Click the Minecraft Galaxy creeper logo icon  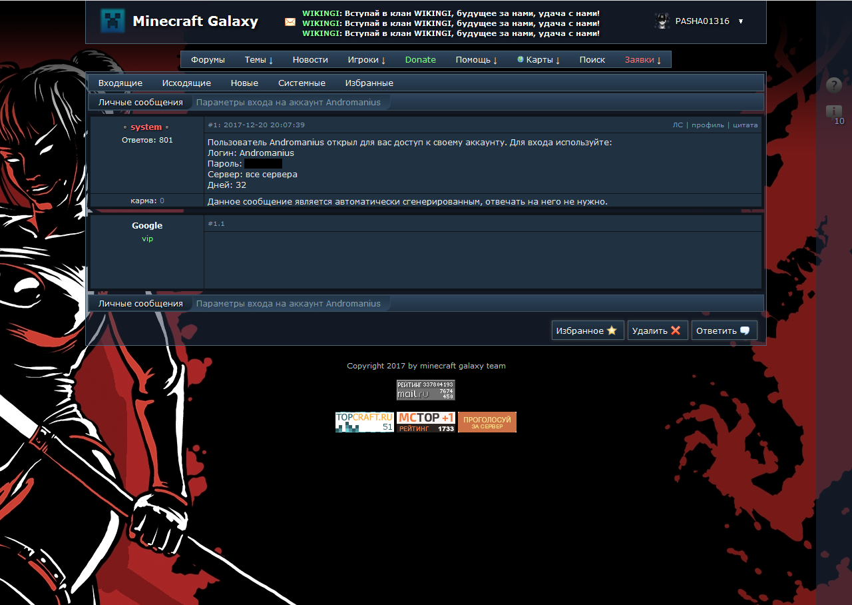click(112, 21)
